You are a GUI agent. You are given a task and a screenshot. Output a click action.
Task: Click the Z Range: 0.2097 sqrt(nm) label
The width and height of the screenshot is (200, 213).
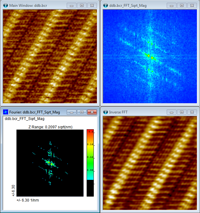50,127
